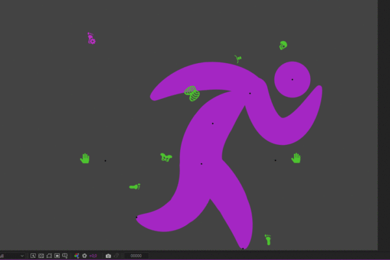Select the green pelvis hip controller
The width and height of the screenshot is (390, 260).
(x=166, y=157)
